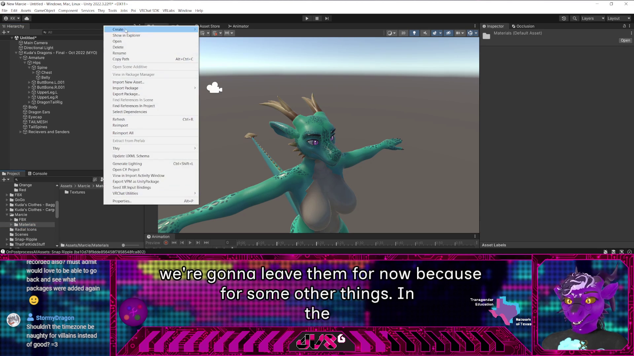Enable the 2D scene view mode
634x356 pixels.
click(x=403, y=33)
